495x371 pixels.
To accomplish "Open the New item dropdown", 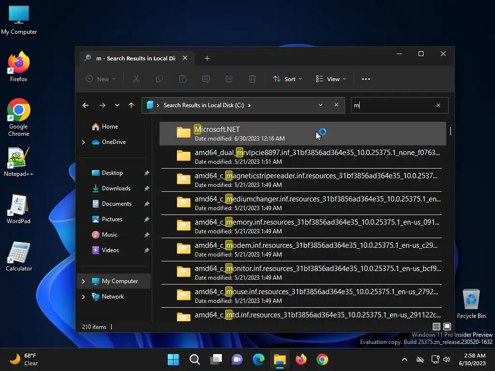I will coord(101,79).
